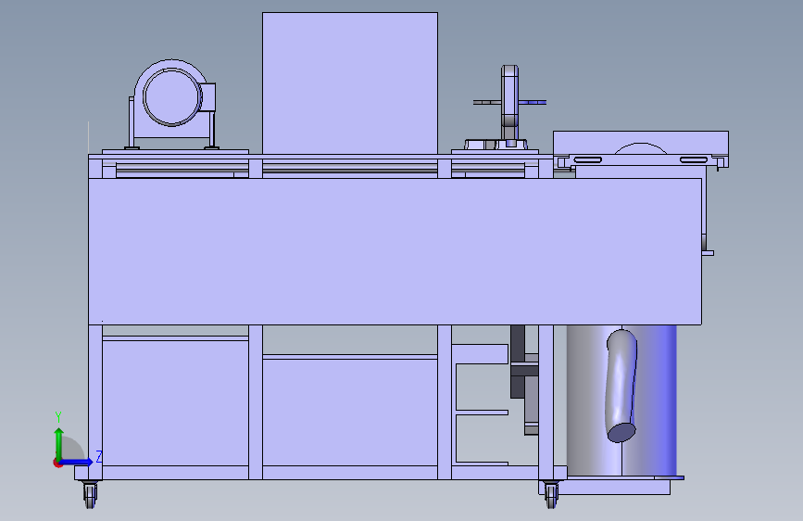The width and height of the screenshot is (803, 521).
Task: Pick the cylindrical tank at lower right
Action: (x=621, y=400)
